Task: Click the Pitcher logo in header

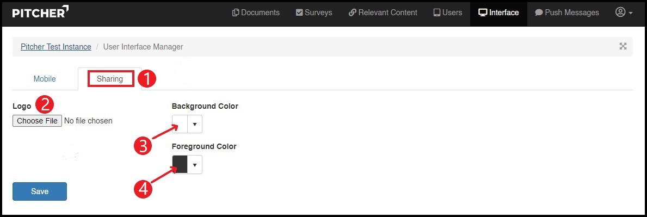Action: point(40,12)
